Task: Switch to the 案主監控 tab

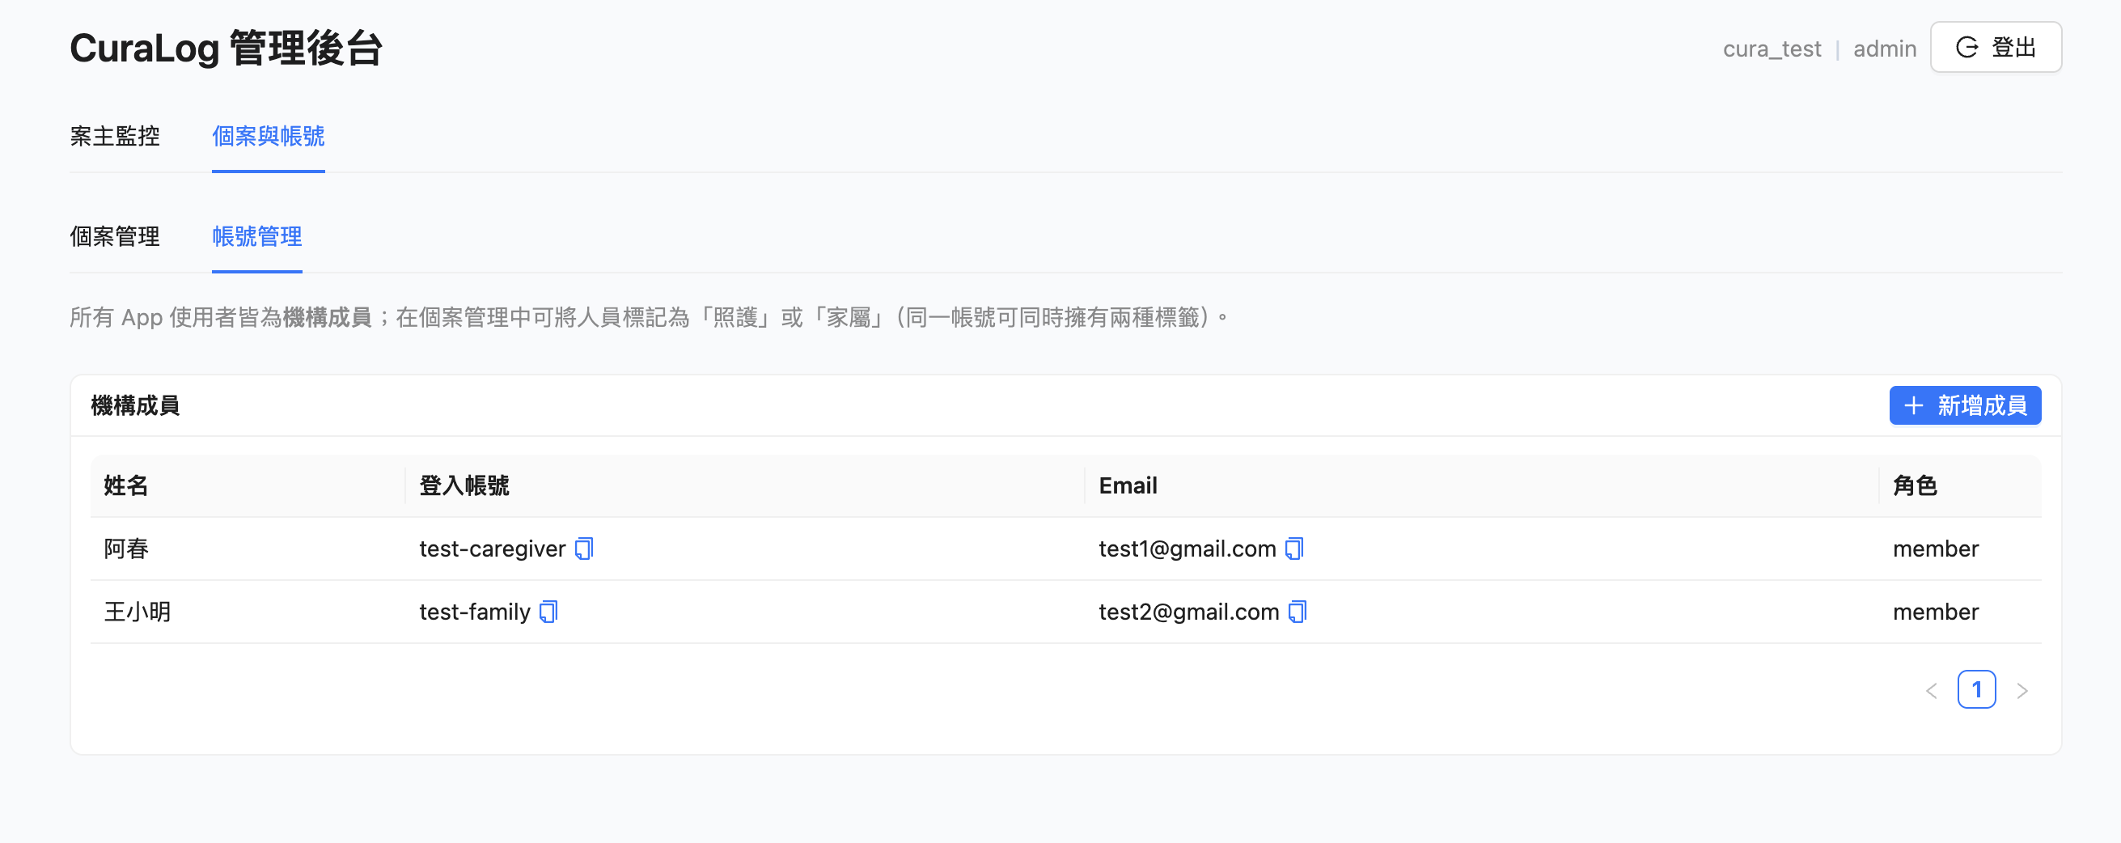Action: click(114, 136)
